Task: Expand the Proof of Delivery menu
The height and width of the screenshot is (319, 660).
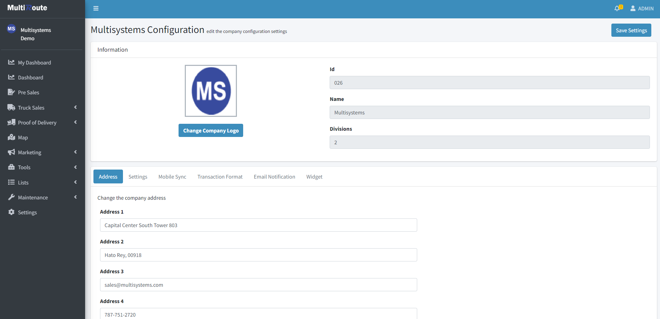Action: click(37, 122)
